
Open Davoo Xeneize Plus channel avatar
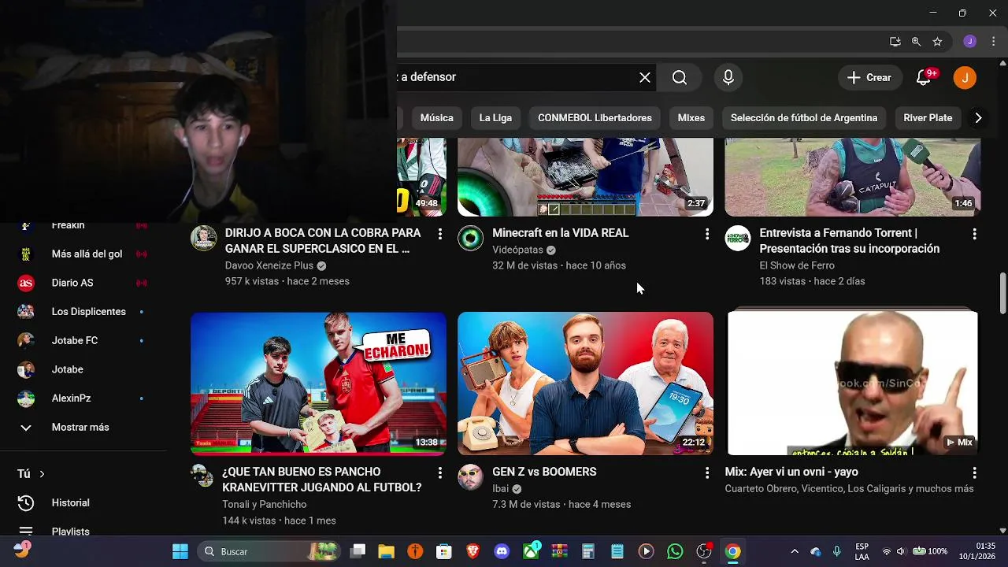pyautogui.click(x=204, y=239)
